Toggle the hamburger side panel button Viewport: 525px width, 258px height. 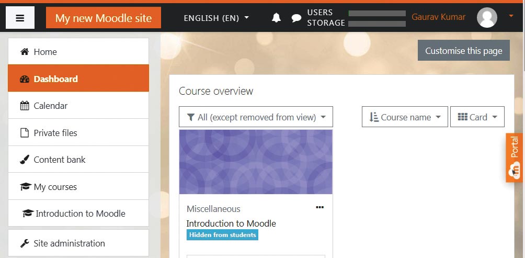tap(20, 18)
